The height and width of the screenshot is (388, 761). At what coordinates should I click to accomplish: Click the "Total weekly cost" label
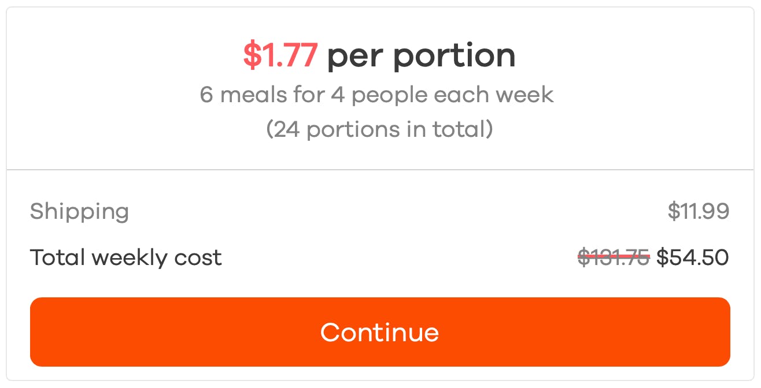125,258
